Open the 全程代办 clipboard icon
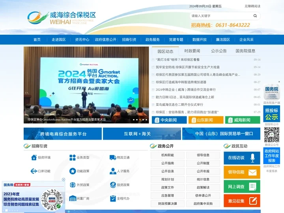Image resolution: width=284 pixels, height=213 pixels. click(x=113, y=198)
